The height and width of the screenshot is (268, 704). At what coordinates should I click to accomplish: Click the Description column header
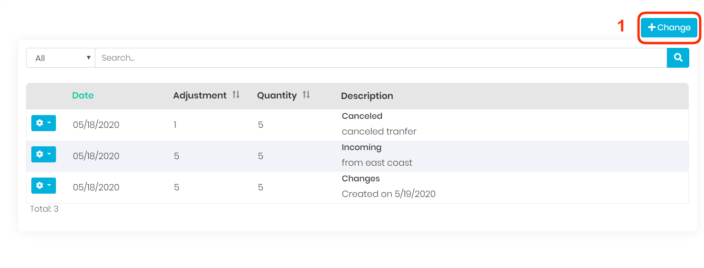pos(367,96)
